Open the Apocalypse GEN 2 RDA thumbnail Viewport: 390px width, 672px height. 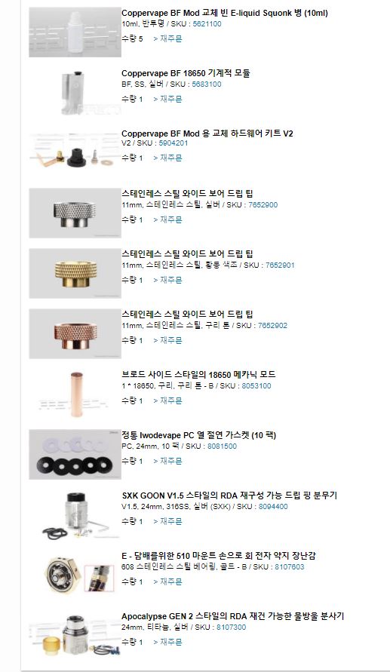tap(75, 636)
